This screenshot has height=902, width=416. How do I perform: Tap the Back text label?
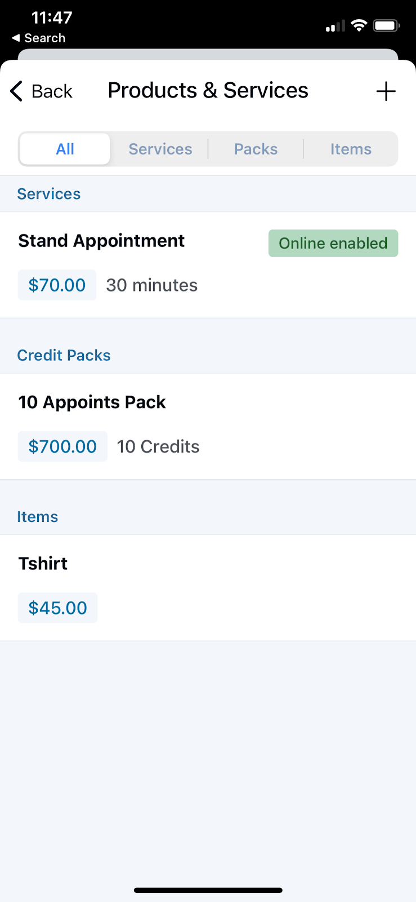click(52, 91)
